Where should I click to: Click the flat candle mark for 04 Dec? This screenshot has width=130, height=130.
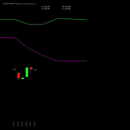point(35,70)
